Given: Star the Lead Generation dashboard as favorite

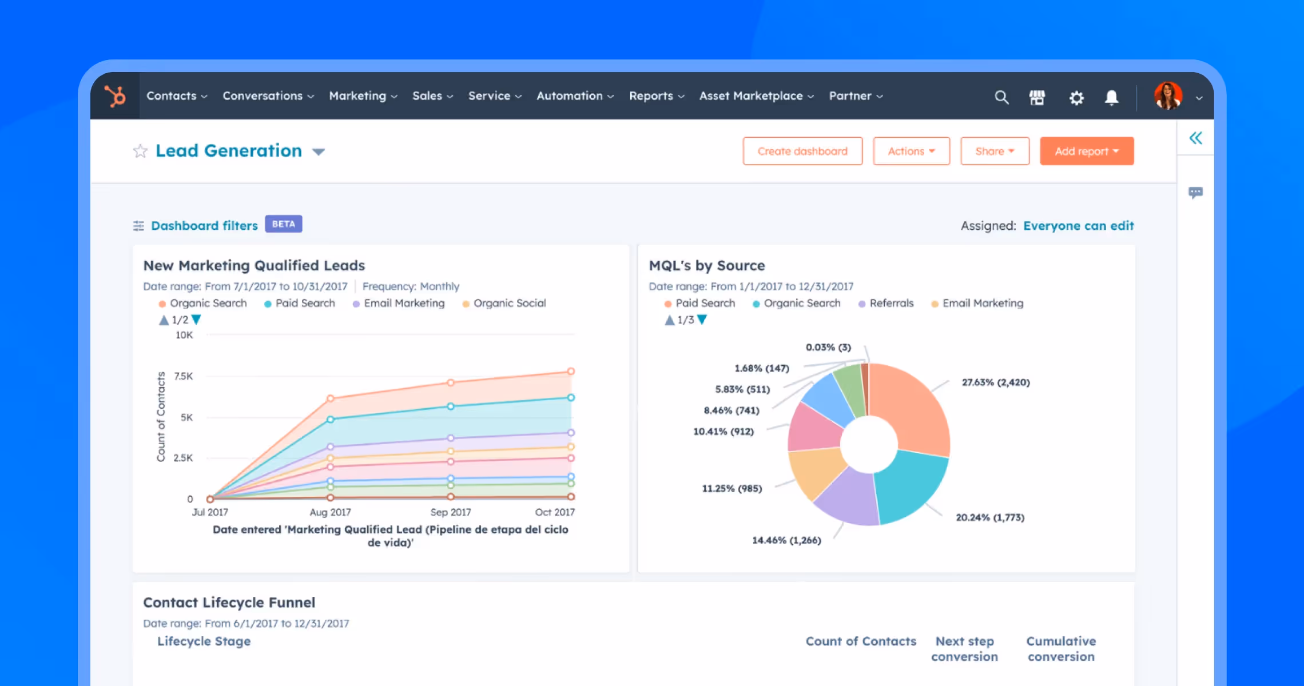Looking at the screenshot, I should (x=140, y=151).
